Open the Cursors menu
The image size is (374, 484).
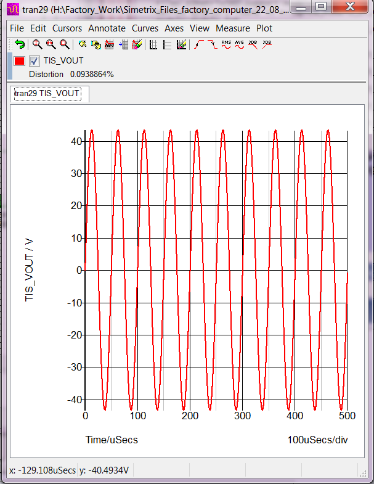[x=67, y=28]
